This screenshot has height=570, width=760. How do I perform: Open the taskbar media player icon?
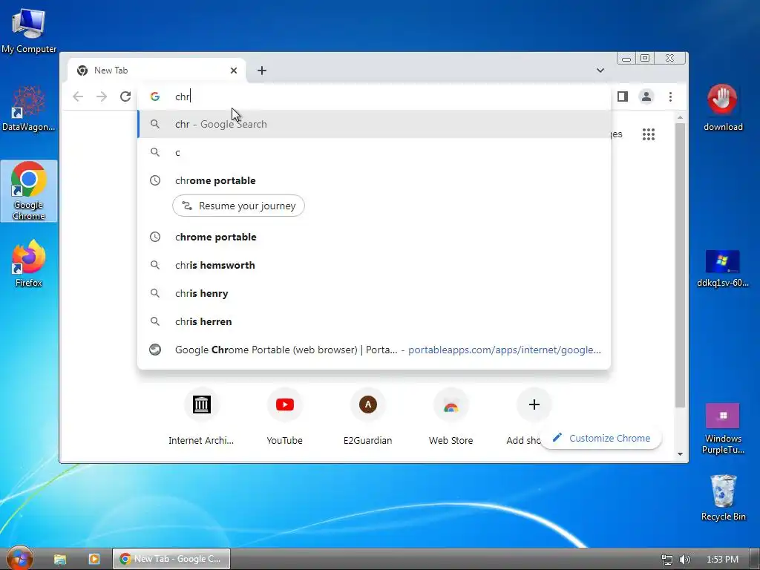(x=94, y=559)
